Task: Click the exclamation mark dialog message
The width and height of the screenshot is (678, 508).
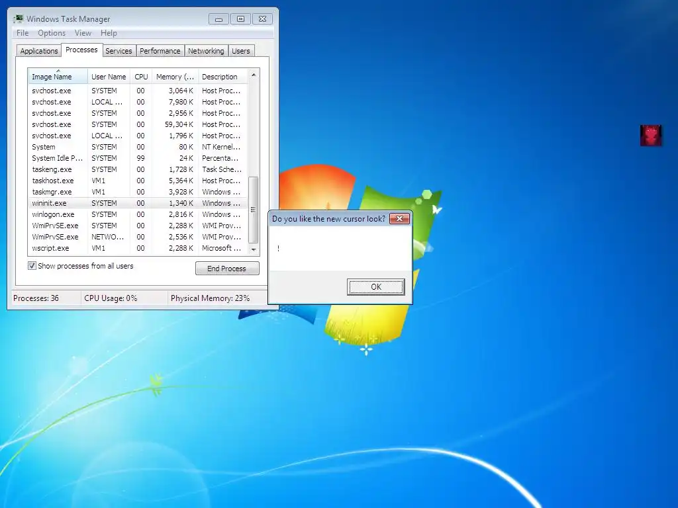Action: click(279, 248)
